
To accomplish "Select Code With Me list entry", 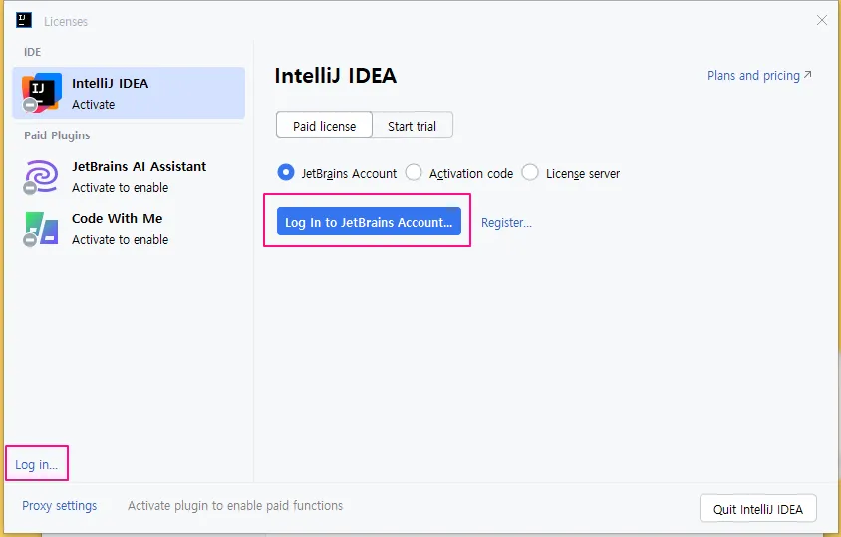I will pos(129,228).
